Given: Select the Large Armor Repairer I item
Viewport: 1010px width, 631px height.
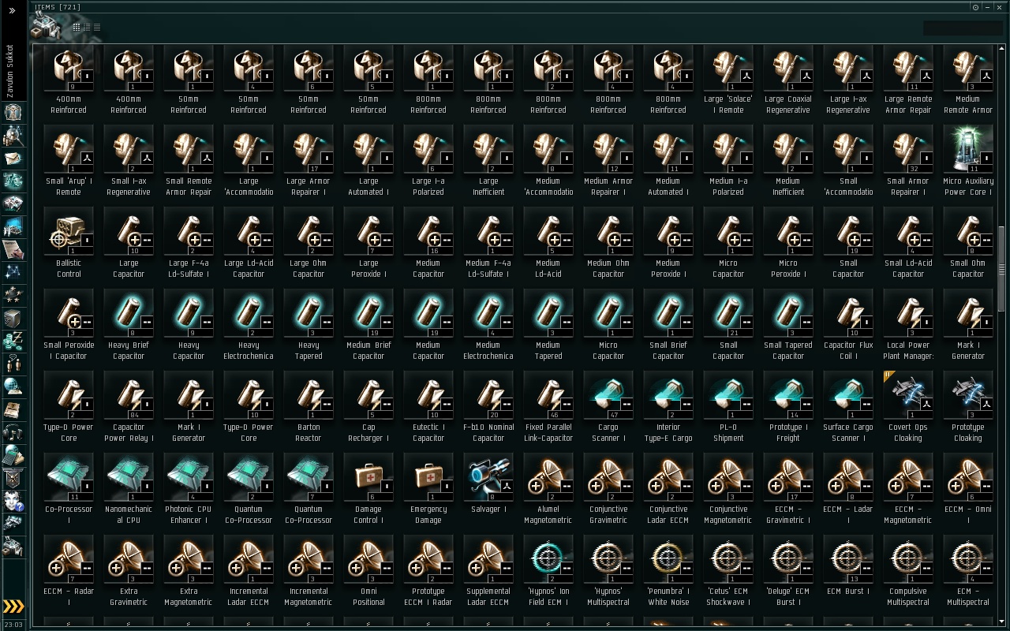Looking at the screenshot, I should (309, 162).
